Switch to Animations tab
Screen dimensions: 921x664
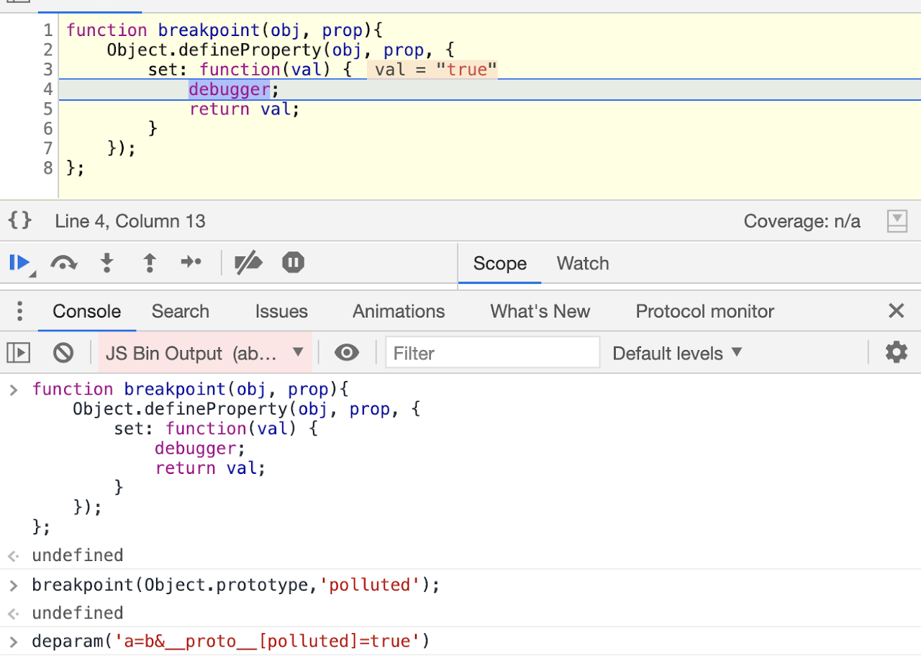click(x=399, y=311)
